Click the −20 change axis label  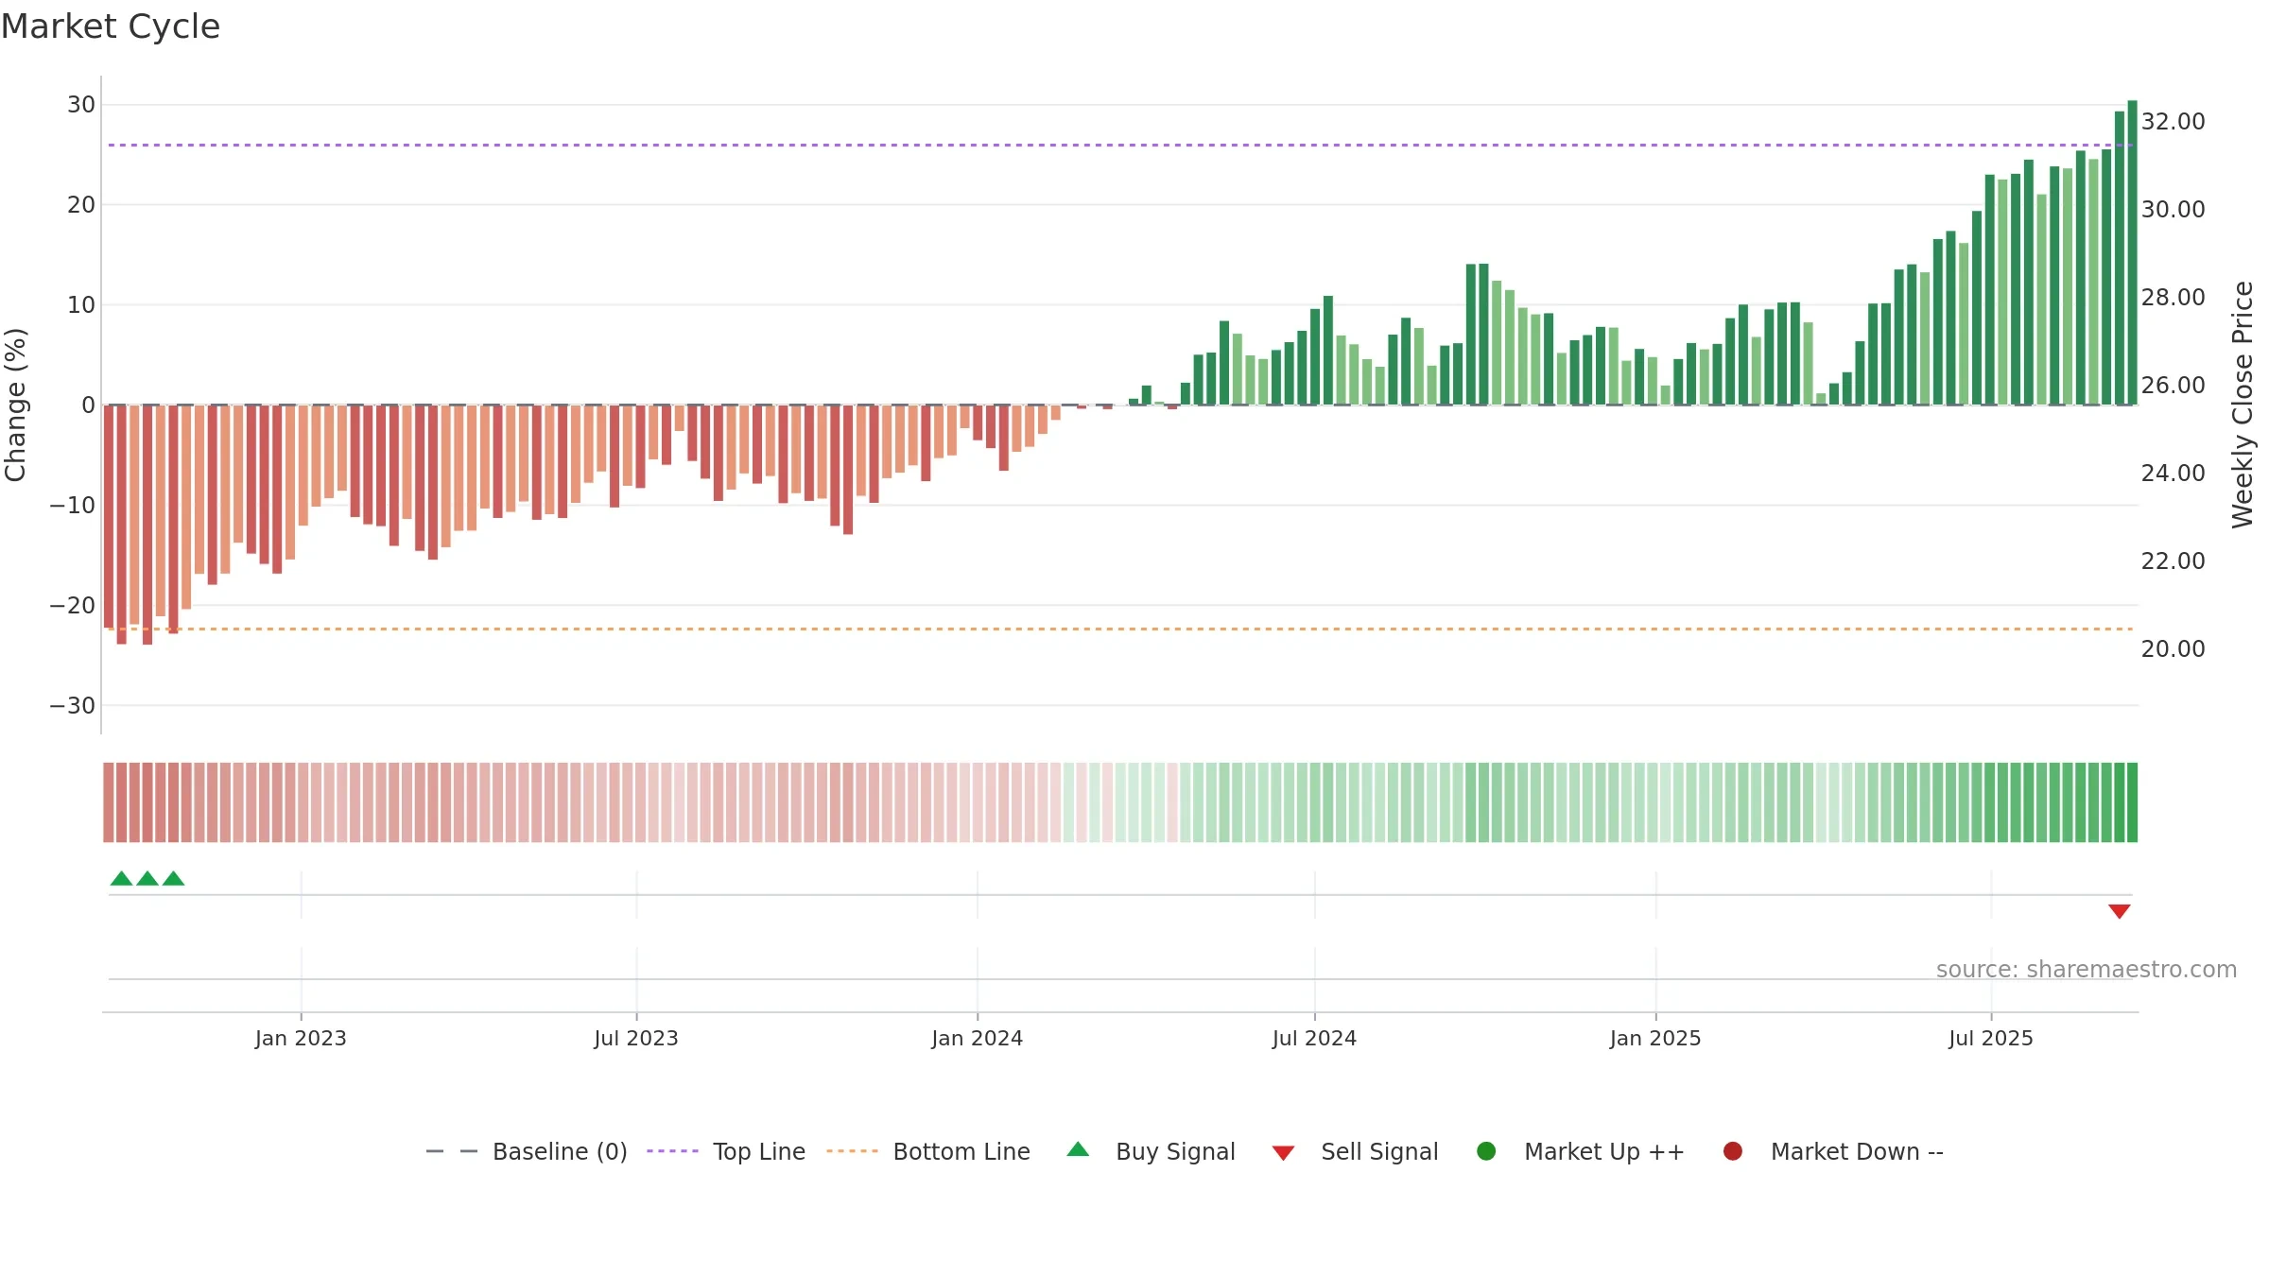(x=73, y=605)
